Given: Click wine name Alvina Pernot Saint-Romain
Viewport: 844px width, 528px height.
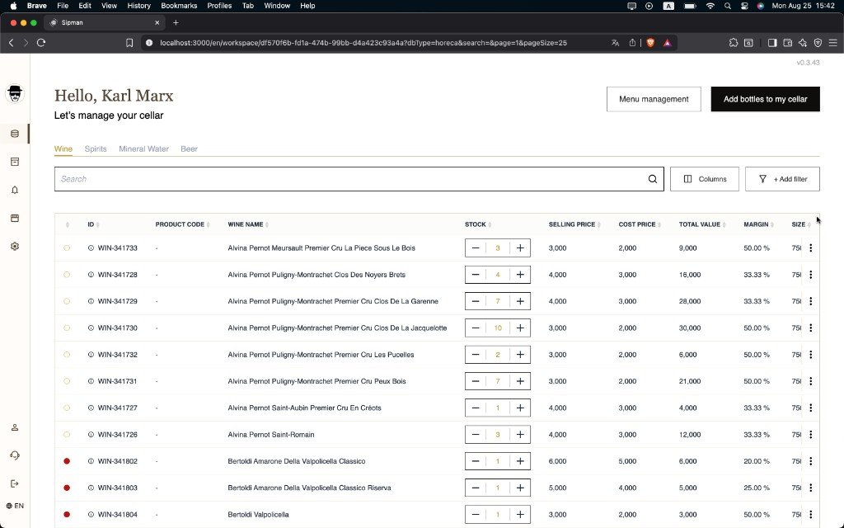Looking at the screenshot, I should pyautogui.click(x=270, y=434).
